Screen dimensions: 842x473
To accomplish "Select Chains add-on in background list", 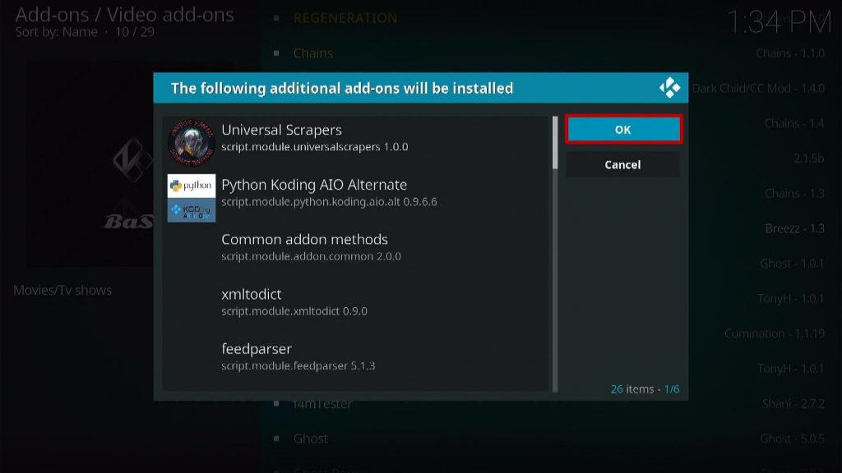I will click(x=313, y=53).
